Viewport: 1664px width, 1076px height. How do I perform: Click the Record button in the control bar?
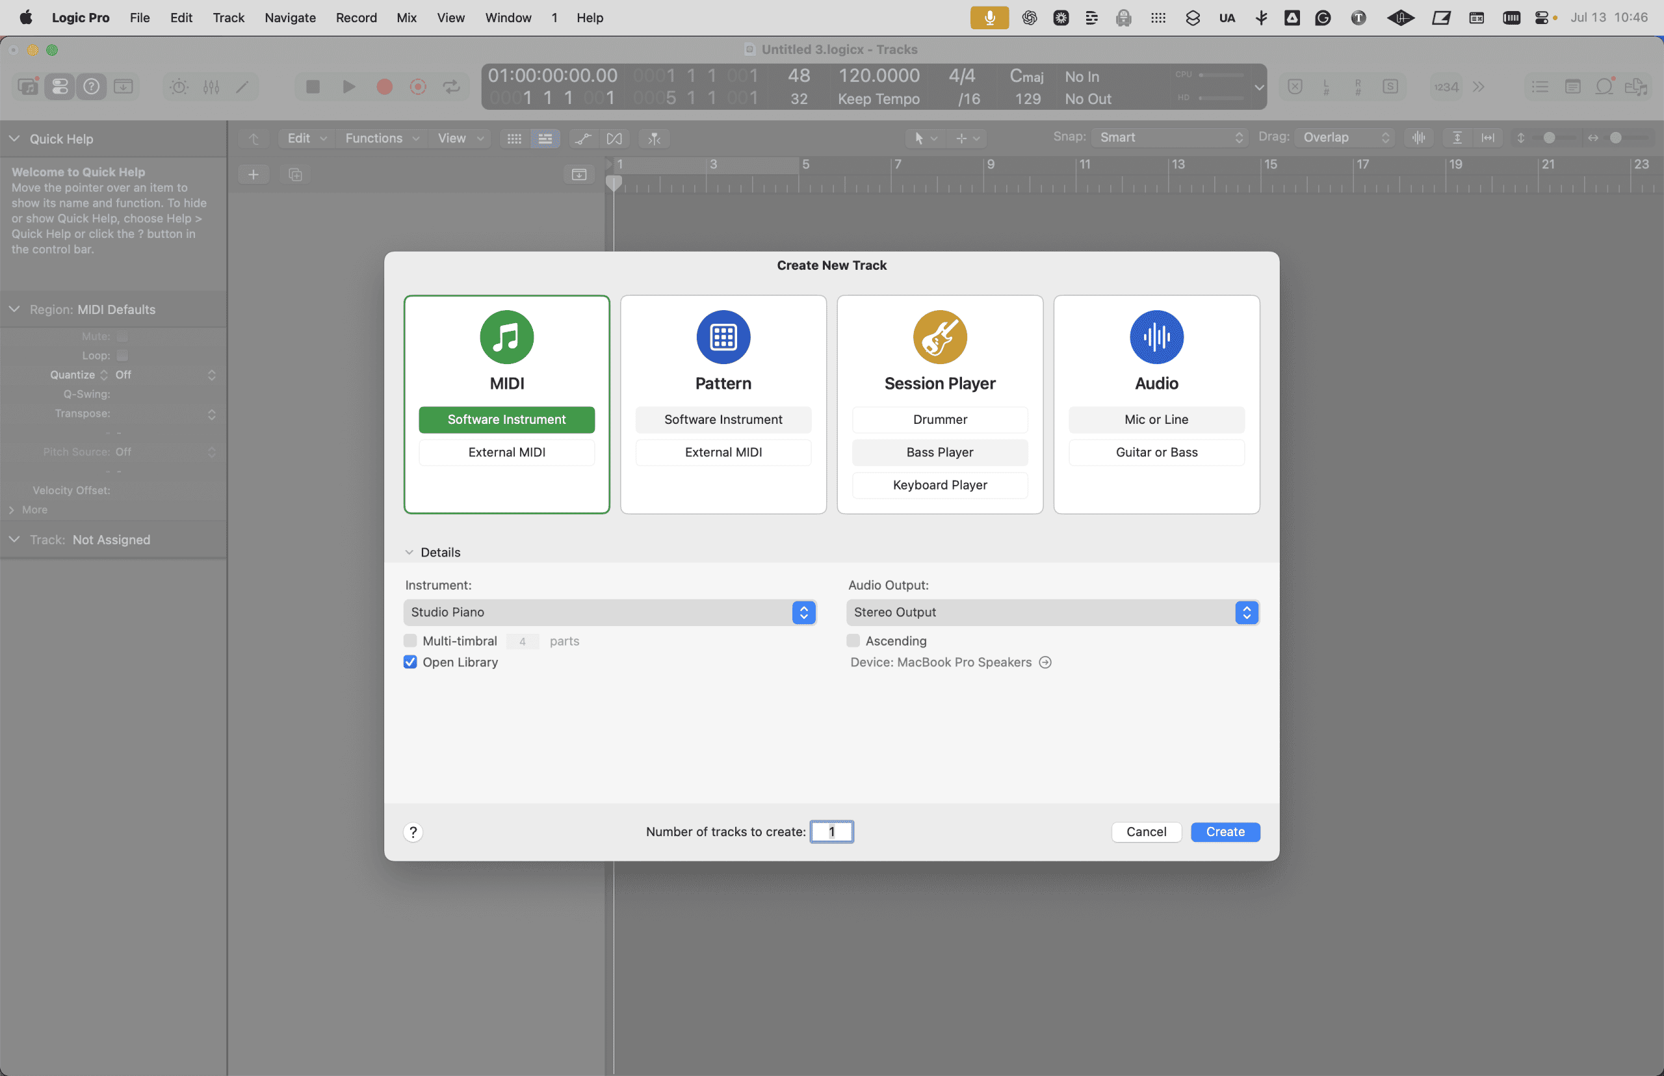pos(384,86)
